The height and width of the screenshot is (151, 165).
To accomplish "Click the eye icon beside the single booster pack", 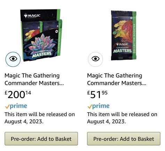I will tap(95, 59).
